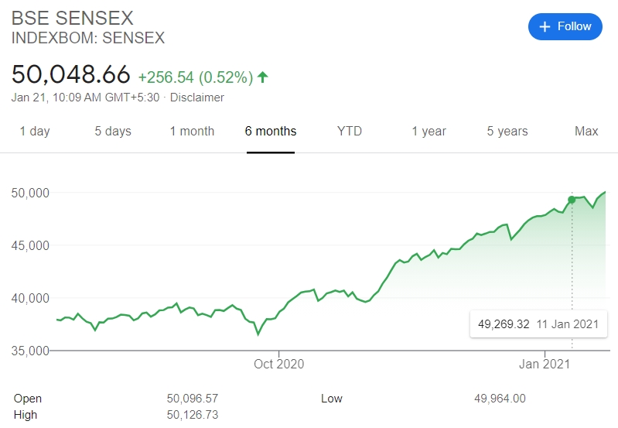Select the 5 years tab
618x428 pixels.
click(x=507, y=131)
